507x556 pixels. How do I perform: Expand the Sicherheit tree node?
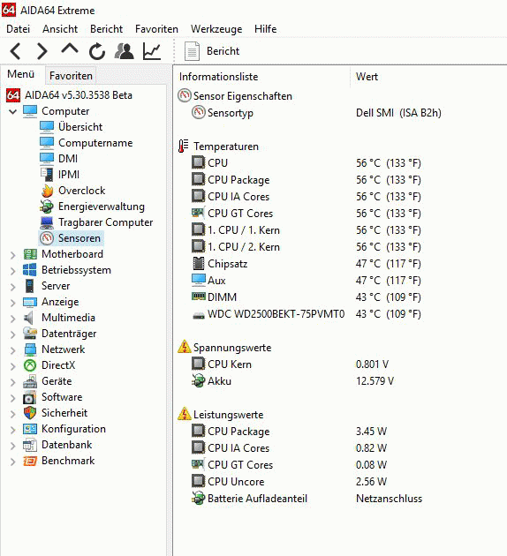coord(12,413)
